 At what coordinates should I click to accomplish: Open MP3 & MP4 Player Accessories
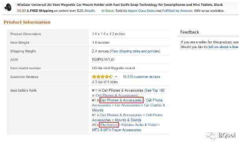116,130
